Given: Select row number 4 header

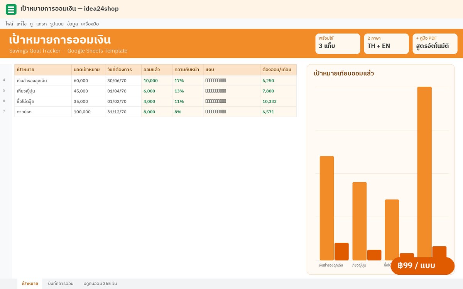Looking at the screenshot, I should [x=4, y=80].
